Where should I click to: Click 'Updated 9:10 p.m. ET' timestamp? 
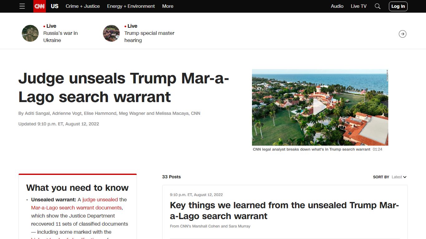[59, 124]
